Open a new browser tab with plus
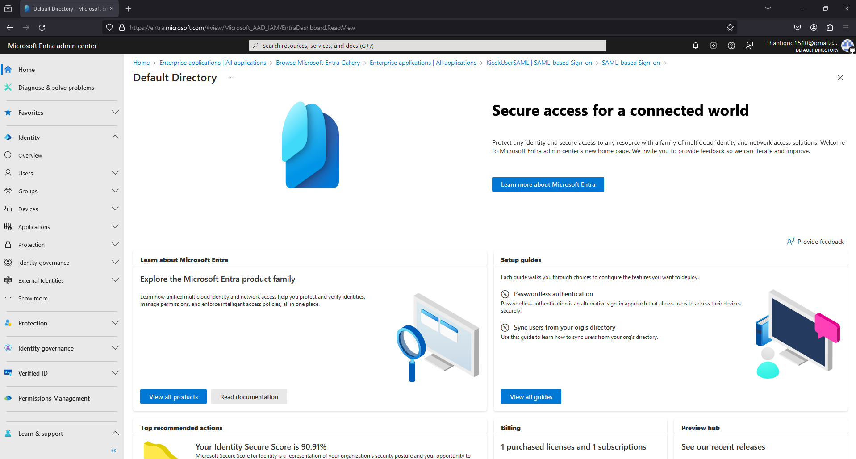 coord(129,8)
